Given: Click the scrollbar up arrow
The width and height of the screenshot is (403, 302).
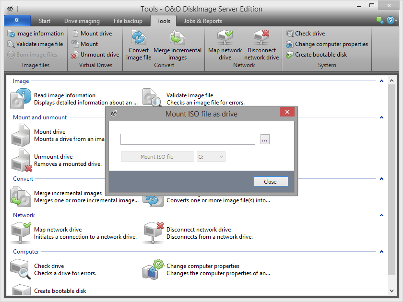Looking at the screenshot, I should click(x=391, y=81).
